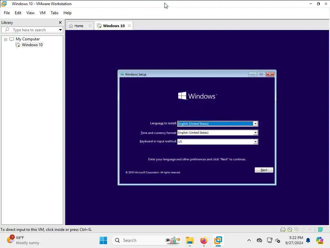
Task: Open the Language to install dropdown
Action: [x=255, y=124]
